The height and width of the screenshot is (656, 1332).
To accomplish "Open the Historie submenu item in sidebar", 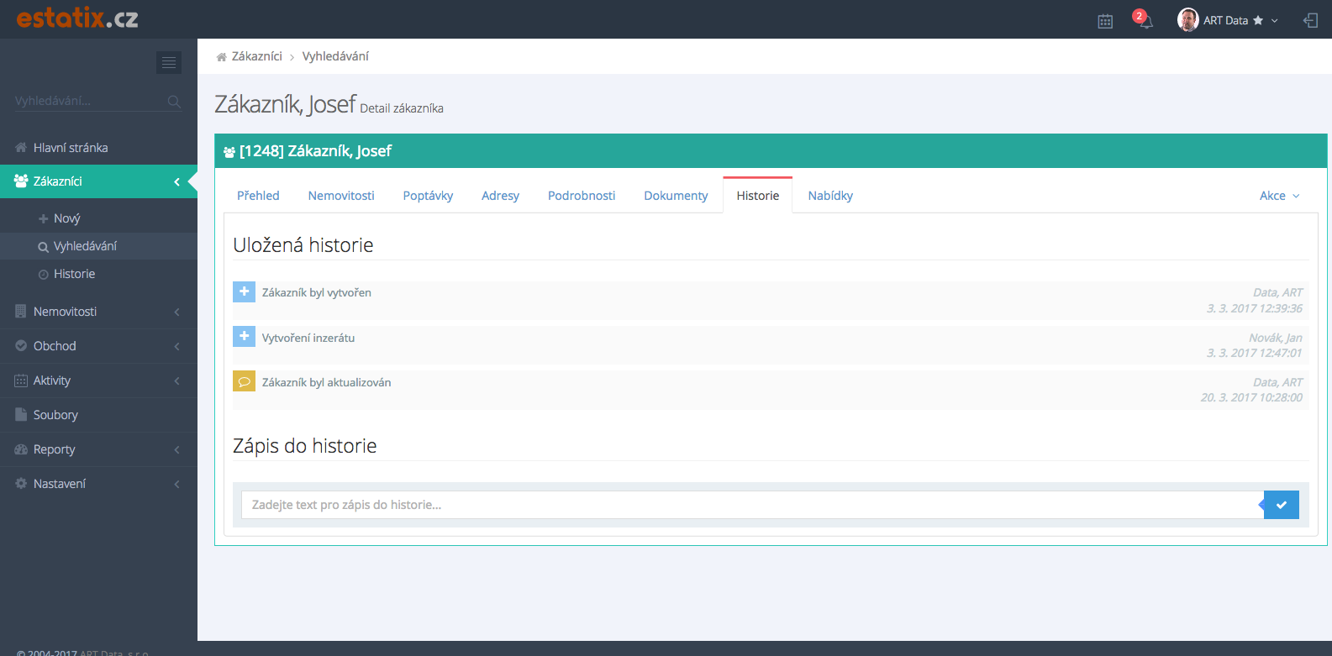I will [x=74, y=274].
